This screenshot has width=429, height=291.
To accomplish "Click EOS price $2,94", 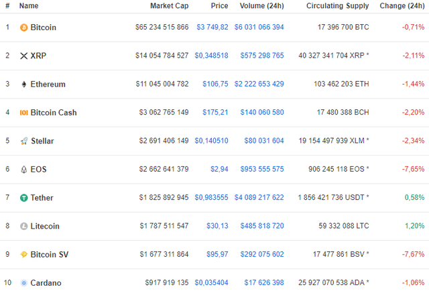I will 219,169.
